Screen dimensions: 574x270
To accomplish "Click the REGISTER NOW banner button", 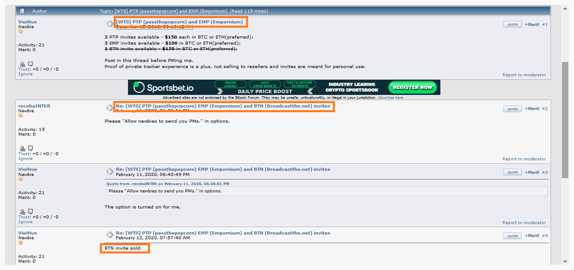I will click(412, 88).
